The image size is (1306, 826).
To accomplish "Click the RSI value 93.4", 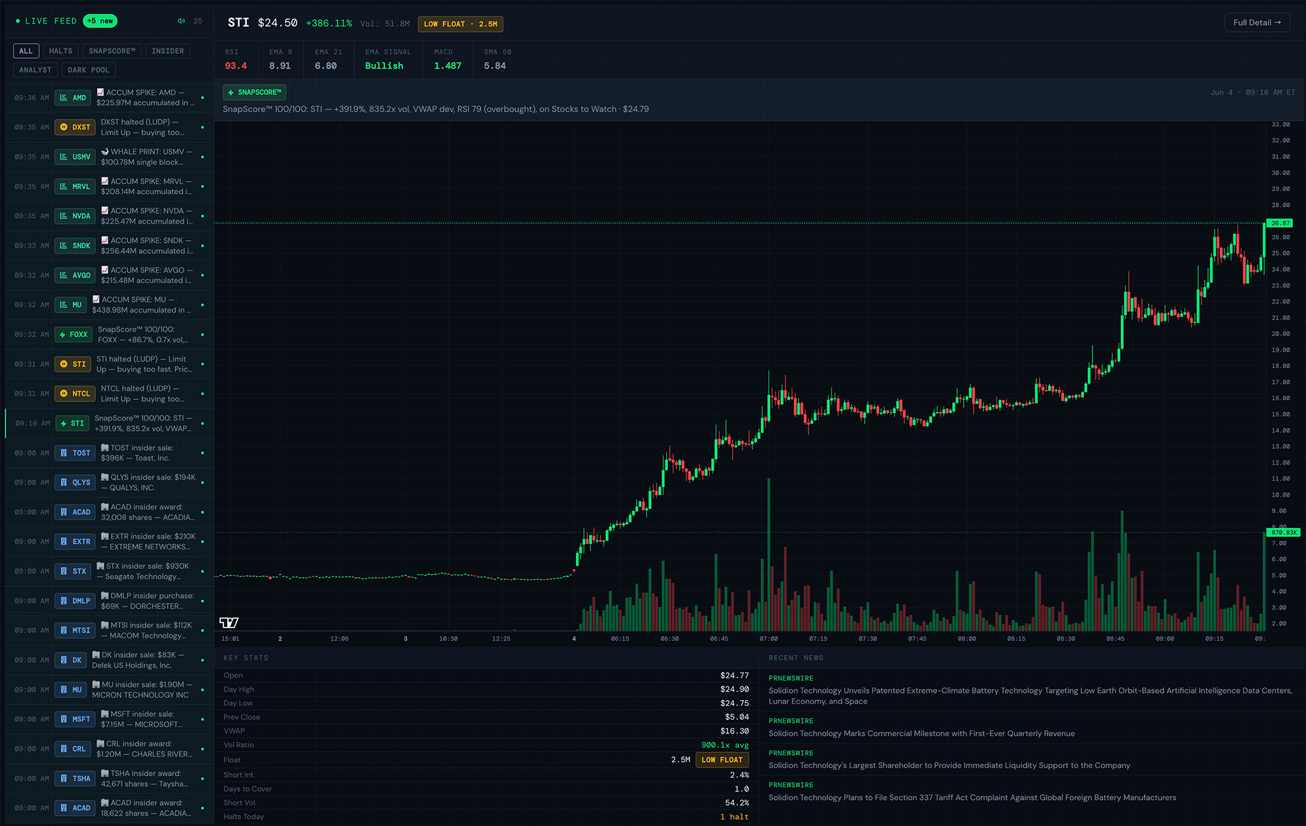I will pyautogui.click(x=236, y=66).
